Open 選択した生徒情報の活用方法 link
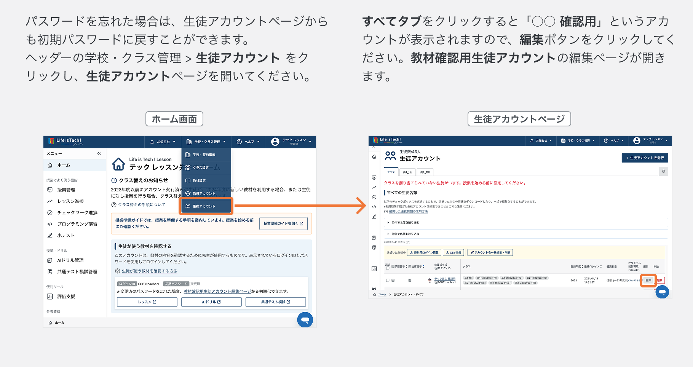Image resolution: width=693 pixels, height=367 pixels. [x=408, y=212]
